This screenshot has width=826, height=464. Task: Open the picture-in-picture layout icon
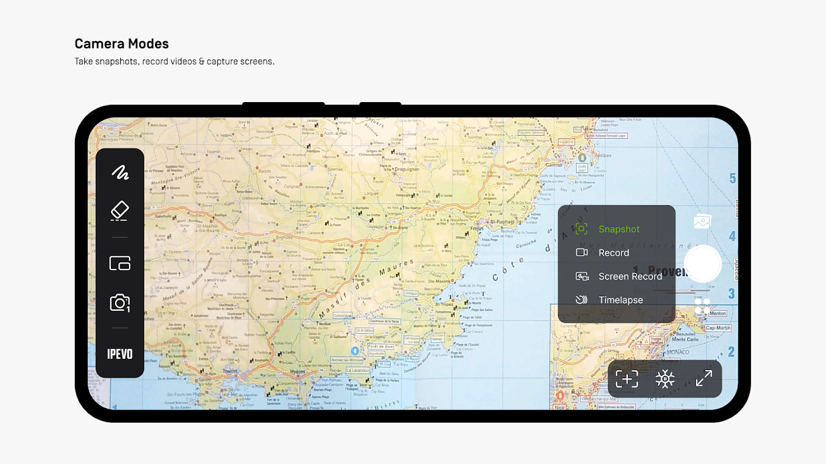[120, 263]
